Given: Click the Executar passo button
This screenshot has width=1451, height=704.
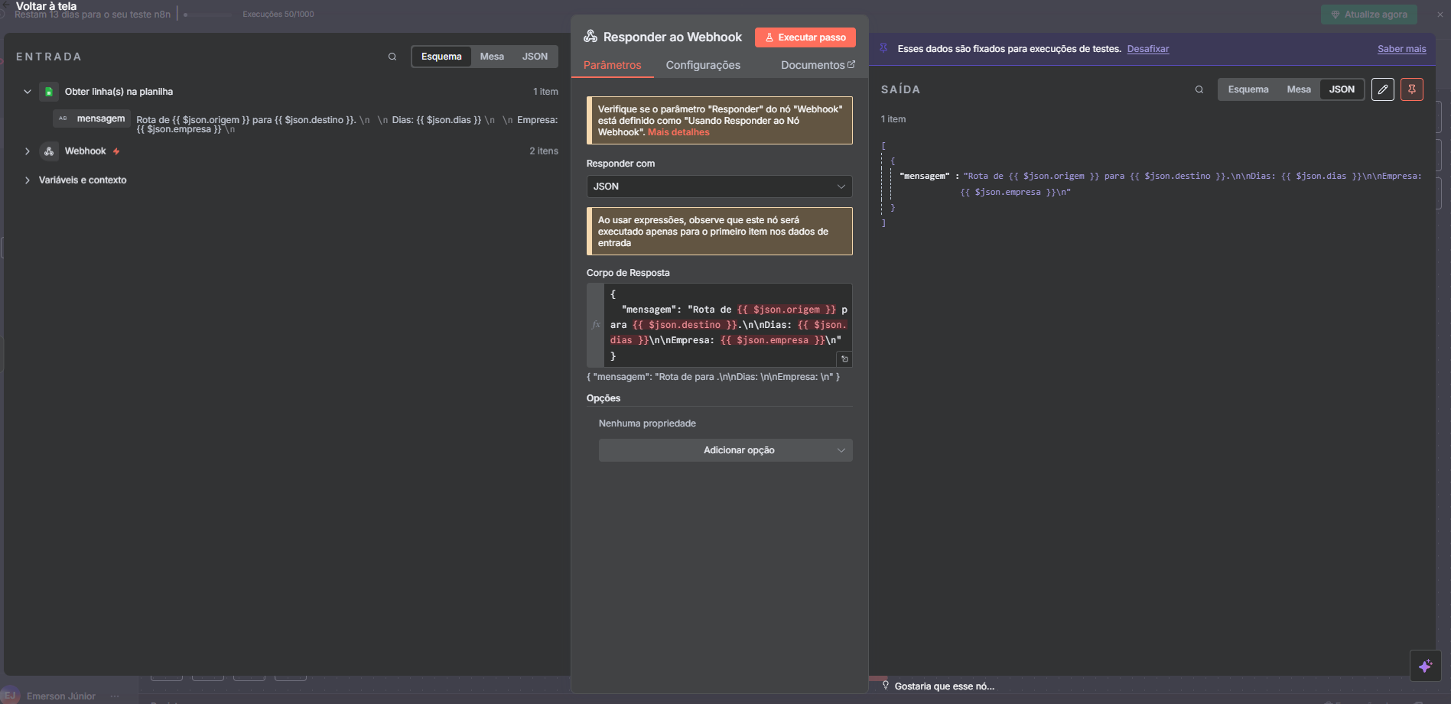Looking at the screenshot, I should click(x=805, y=37).
